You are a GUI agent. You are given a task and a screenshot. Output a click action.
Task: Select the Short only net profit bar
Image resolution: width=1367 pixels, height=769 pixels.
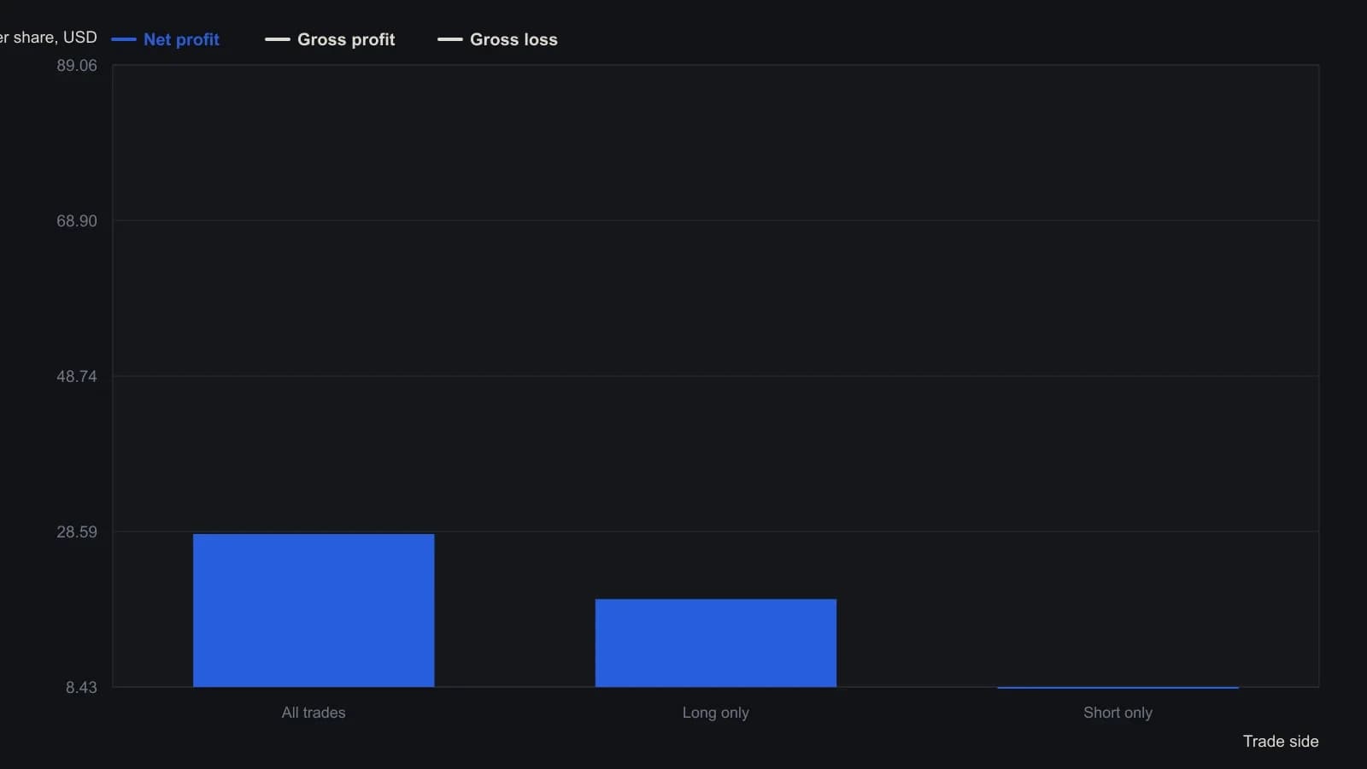(x=1118, y=687)
